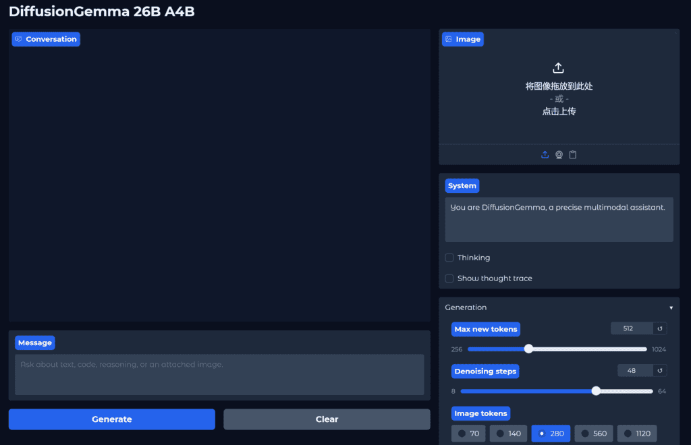Click the Image panel label
Viewport: 691px width, 445px height.
(x=463, y=39)
